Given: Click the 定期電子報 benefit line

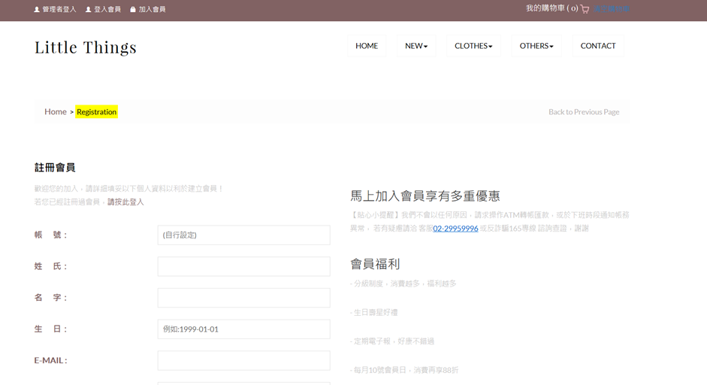Looking at the screenshot, I should coord(392,341).
